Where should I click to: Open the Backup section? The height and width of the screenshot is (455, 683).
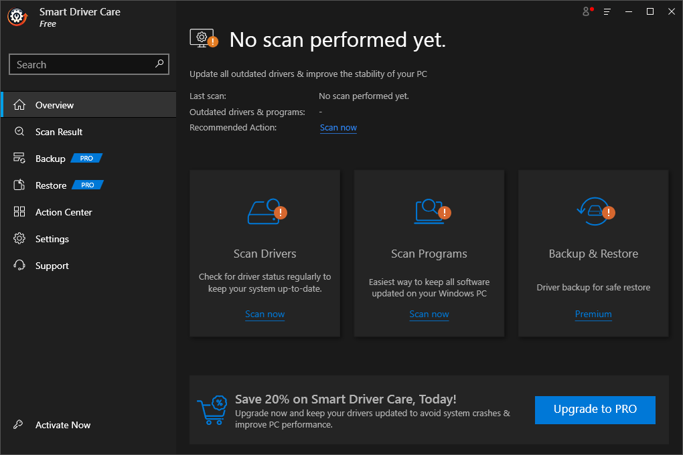pyautogui.click(x=89, y=159)
